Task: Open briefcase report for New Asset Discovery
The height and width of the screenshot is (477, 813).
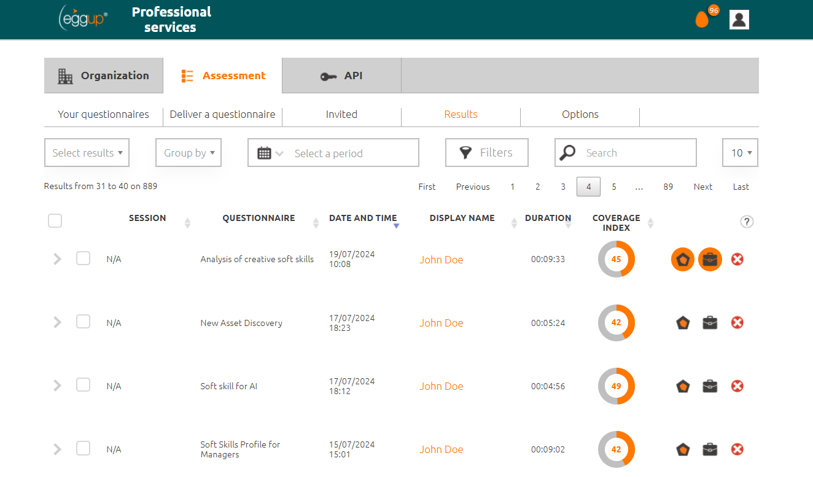Action: [x=710, y=323]
